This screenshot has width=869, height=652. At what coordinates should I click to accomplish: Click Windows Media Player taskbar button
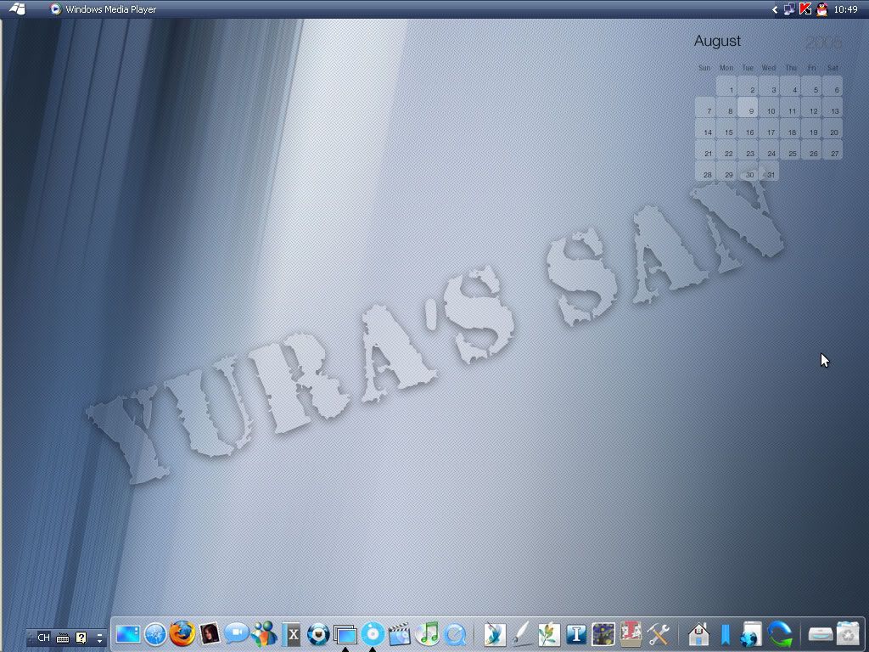103,9
